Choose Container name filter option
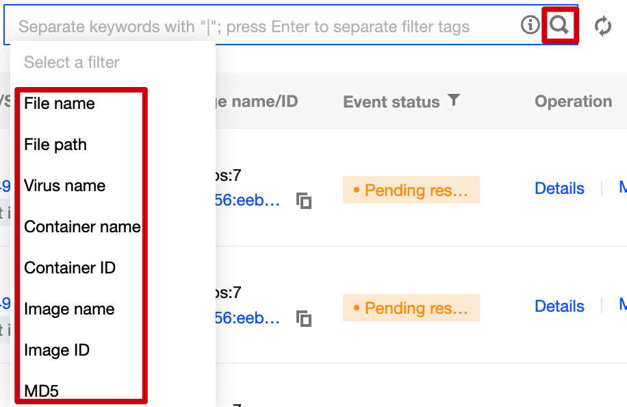The height and width of the screenshot is (407, 627). [82, 227]
